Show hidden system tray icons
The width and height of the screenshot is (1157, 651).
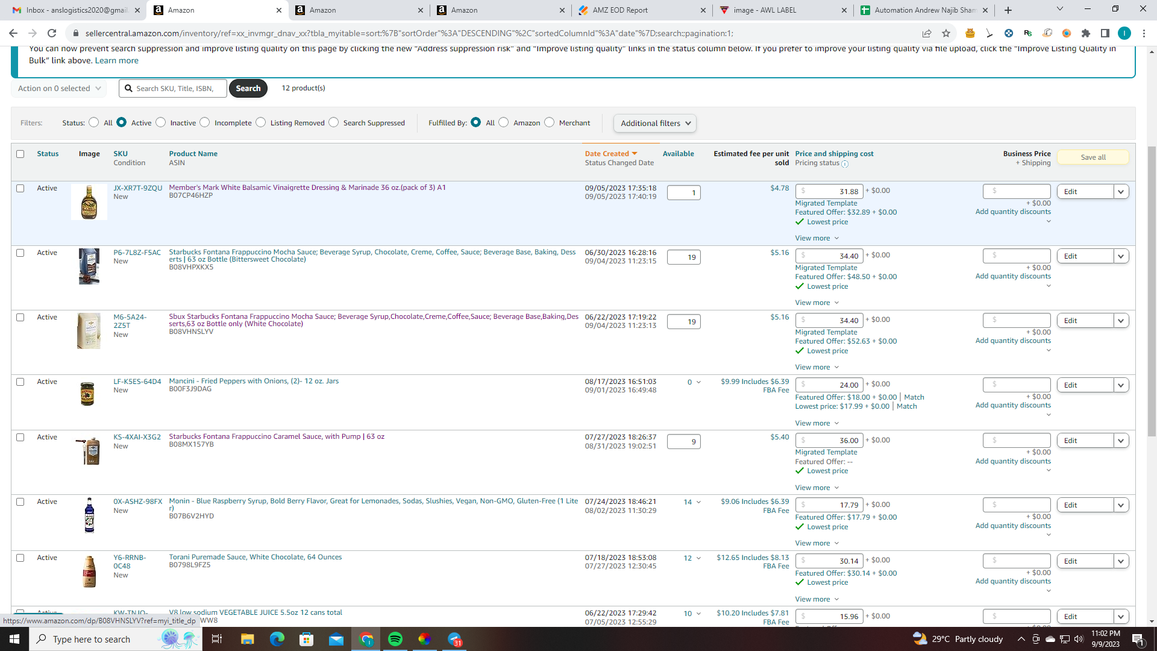point(1021,639)
